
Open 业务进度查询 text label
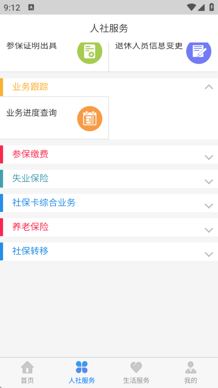[31, 113]
